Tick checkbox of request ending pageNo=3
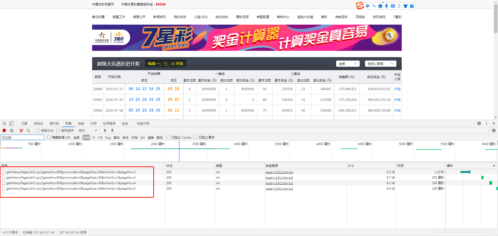Viewport: 498px width, 236px height. (3, 178)
